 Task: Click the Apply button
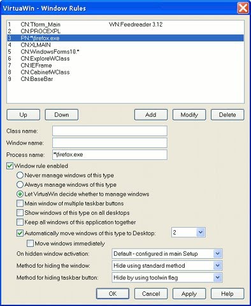click(x=189, y=294)
